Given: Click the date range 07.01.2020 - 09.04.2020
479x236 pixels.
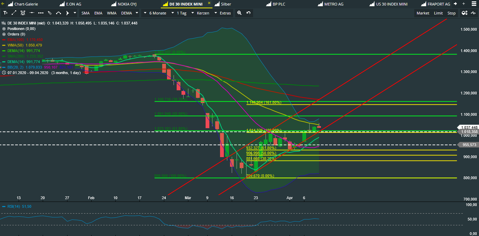Looking at the screenshot, I should (28, 73).
